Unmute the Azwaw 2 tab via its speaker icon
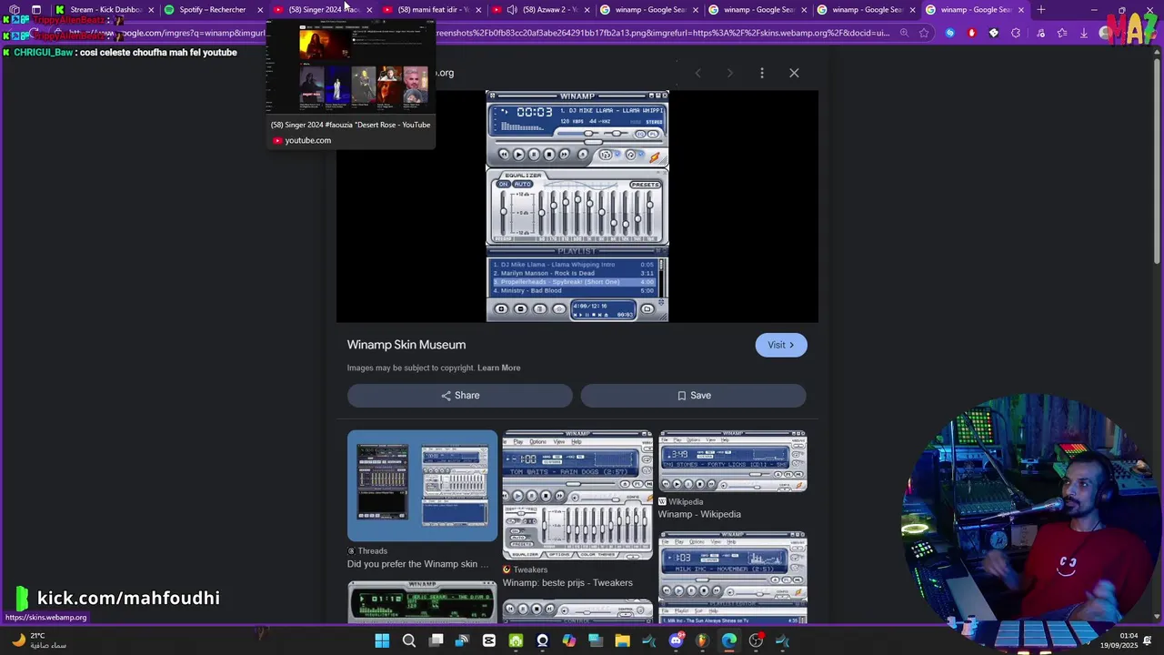 pos(511,10)
